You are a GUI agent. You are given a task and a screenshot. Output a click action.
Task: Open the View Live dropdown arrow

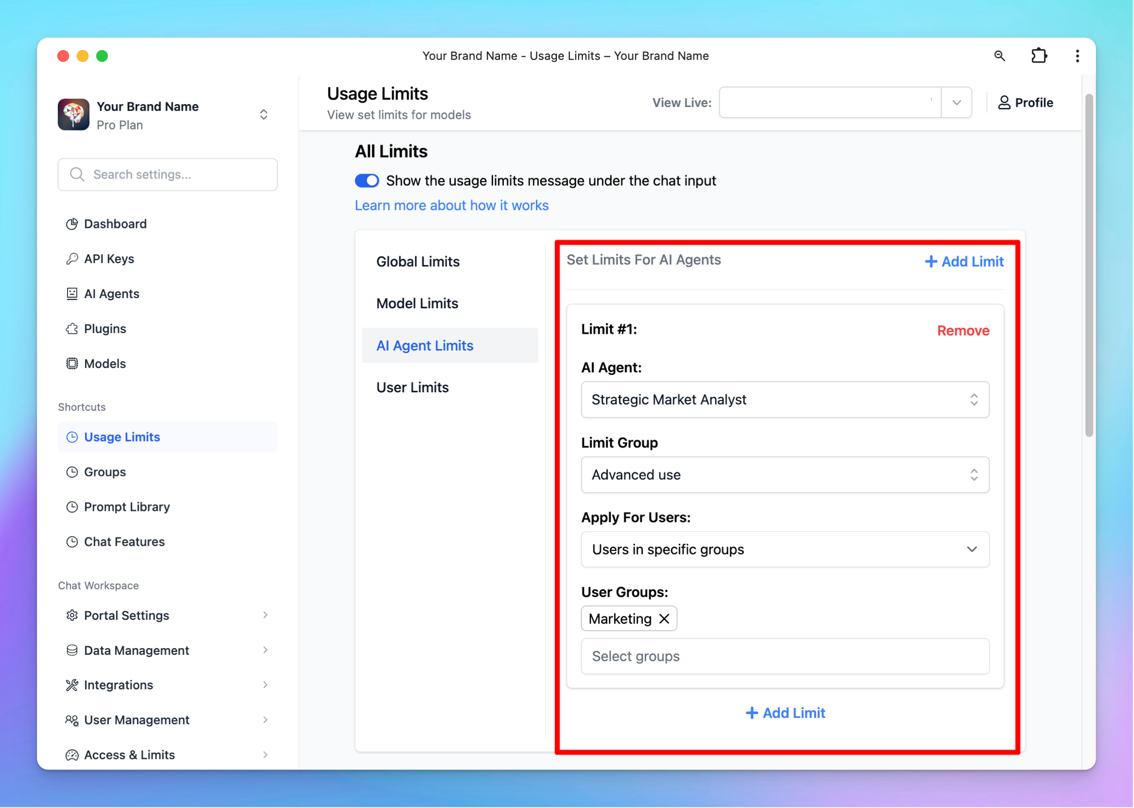956,102
